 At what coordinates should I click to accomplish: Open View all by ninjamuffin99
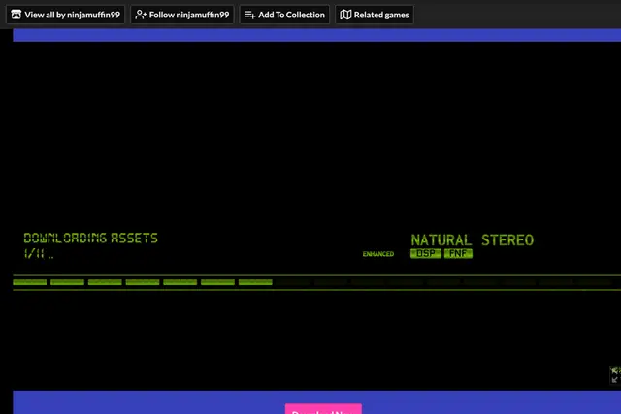[65, 15]
